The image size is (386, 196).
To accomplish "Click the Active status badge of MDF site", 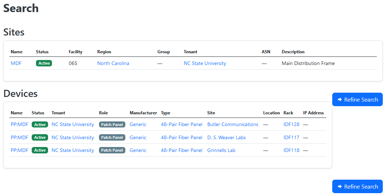I will point(44,63).
